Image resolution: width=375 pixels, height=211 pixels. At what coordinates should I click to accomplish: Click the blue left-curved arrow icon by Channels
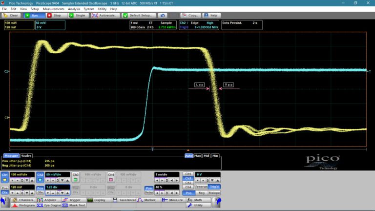[x=4, y=201]
